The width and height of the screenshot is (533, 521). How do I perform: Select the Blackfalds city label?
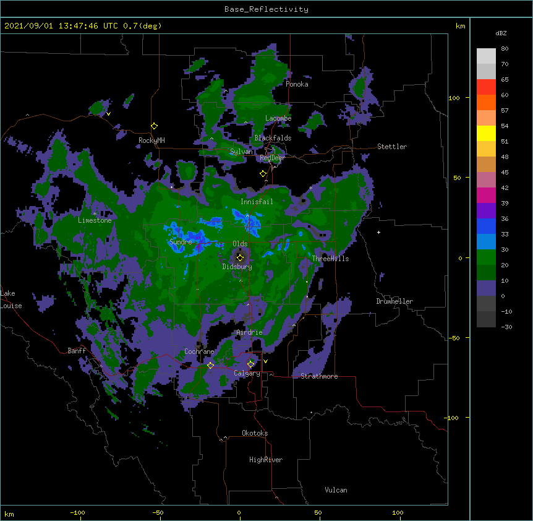(273, 138)
